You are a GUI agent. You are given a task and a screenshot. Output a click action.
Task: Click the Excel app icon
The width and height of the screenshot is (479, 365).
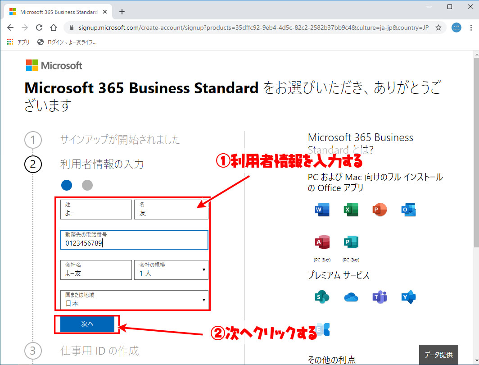pyautogui.click(x=351, y=210)
